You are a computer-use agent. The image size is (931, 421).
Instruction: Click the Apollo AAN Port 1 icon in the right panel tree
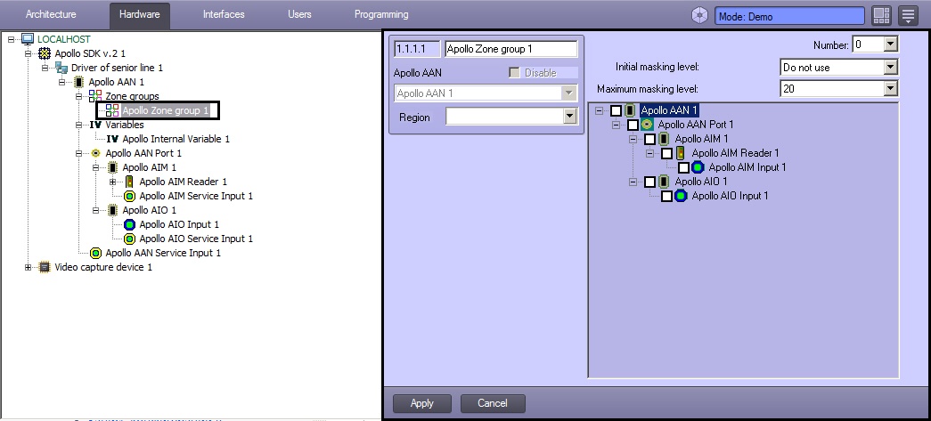(647, 125)
